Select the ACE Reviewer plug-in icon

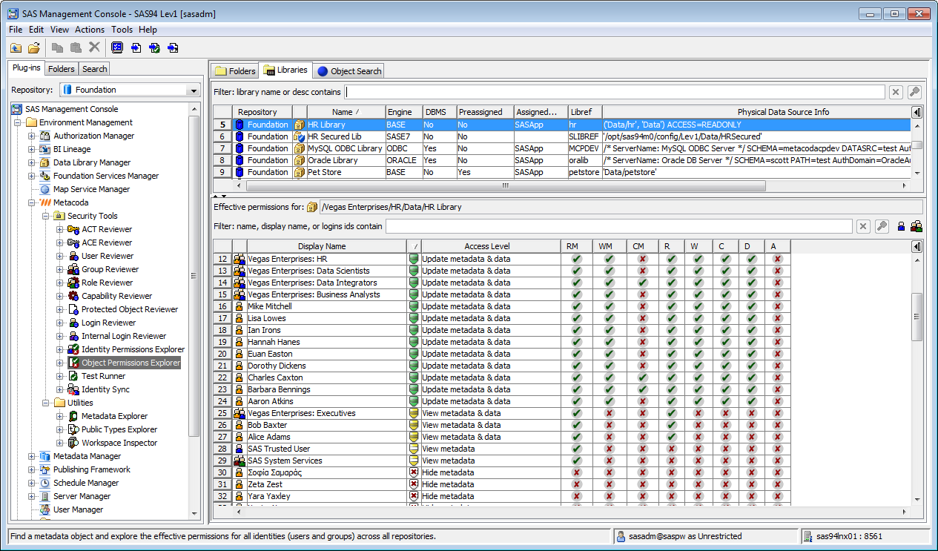pyautogui.click(x=73, y=242)
